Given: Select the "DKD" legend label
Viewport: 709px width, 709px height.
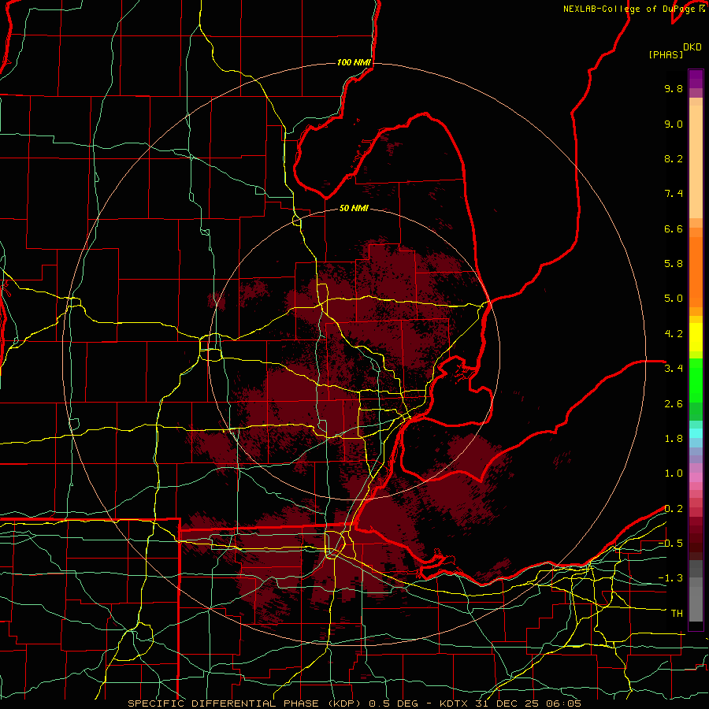Looking at the screenshot, I should point(692,47).
